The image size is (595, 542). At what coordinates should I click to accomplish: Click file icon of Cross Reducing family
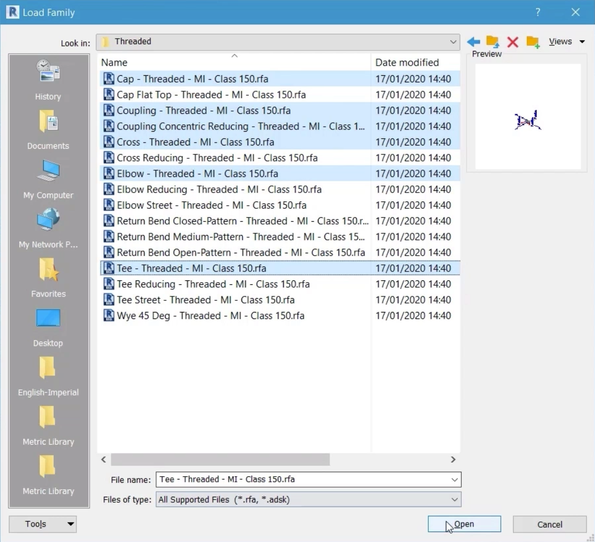coord(109,158)
